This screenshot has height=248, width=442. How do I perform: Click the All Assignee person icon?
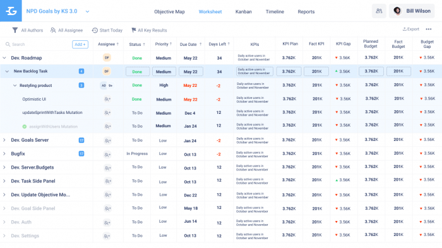[x=53, y=30]
